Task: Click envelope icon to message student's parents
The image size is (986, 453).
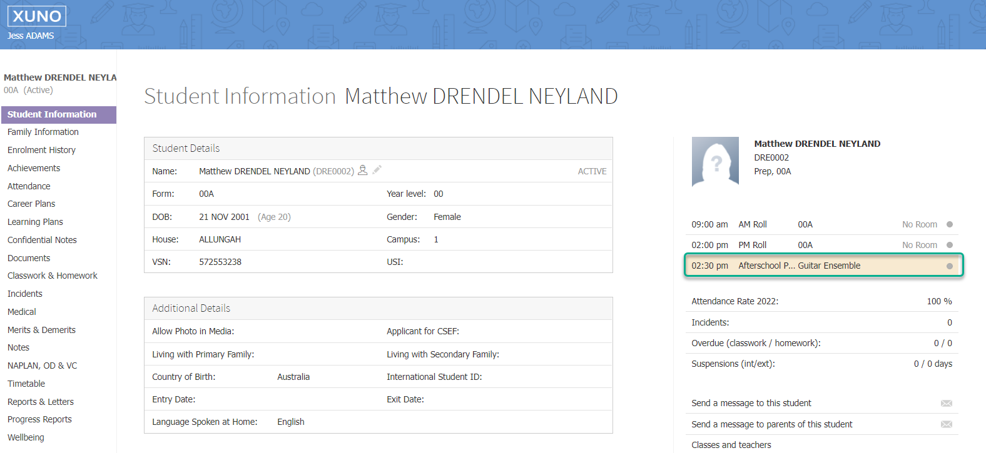Action: click(946, 425)
